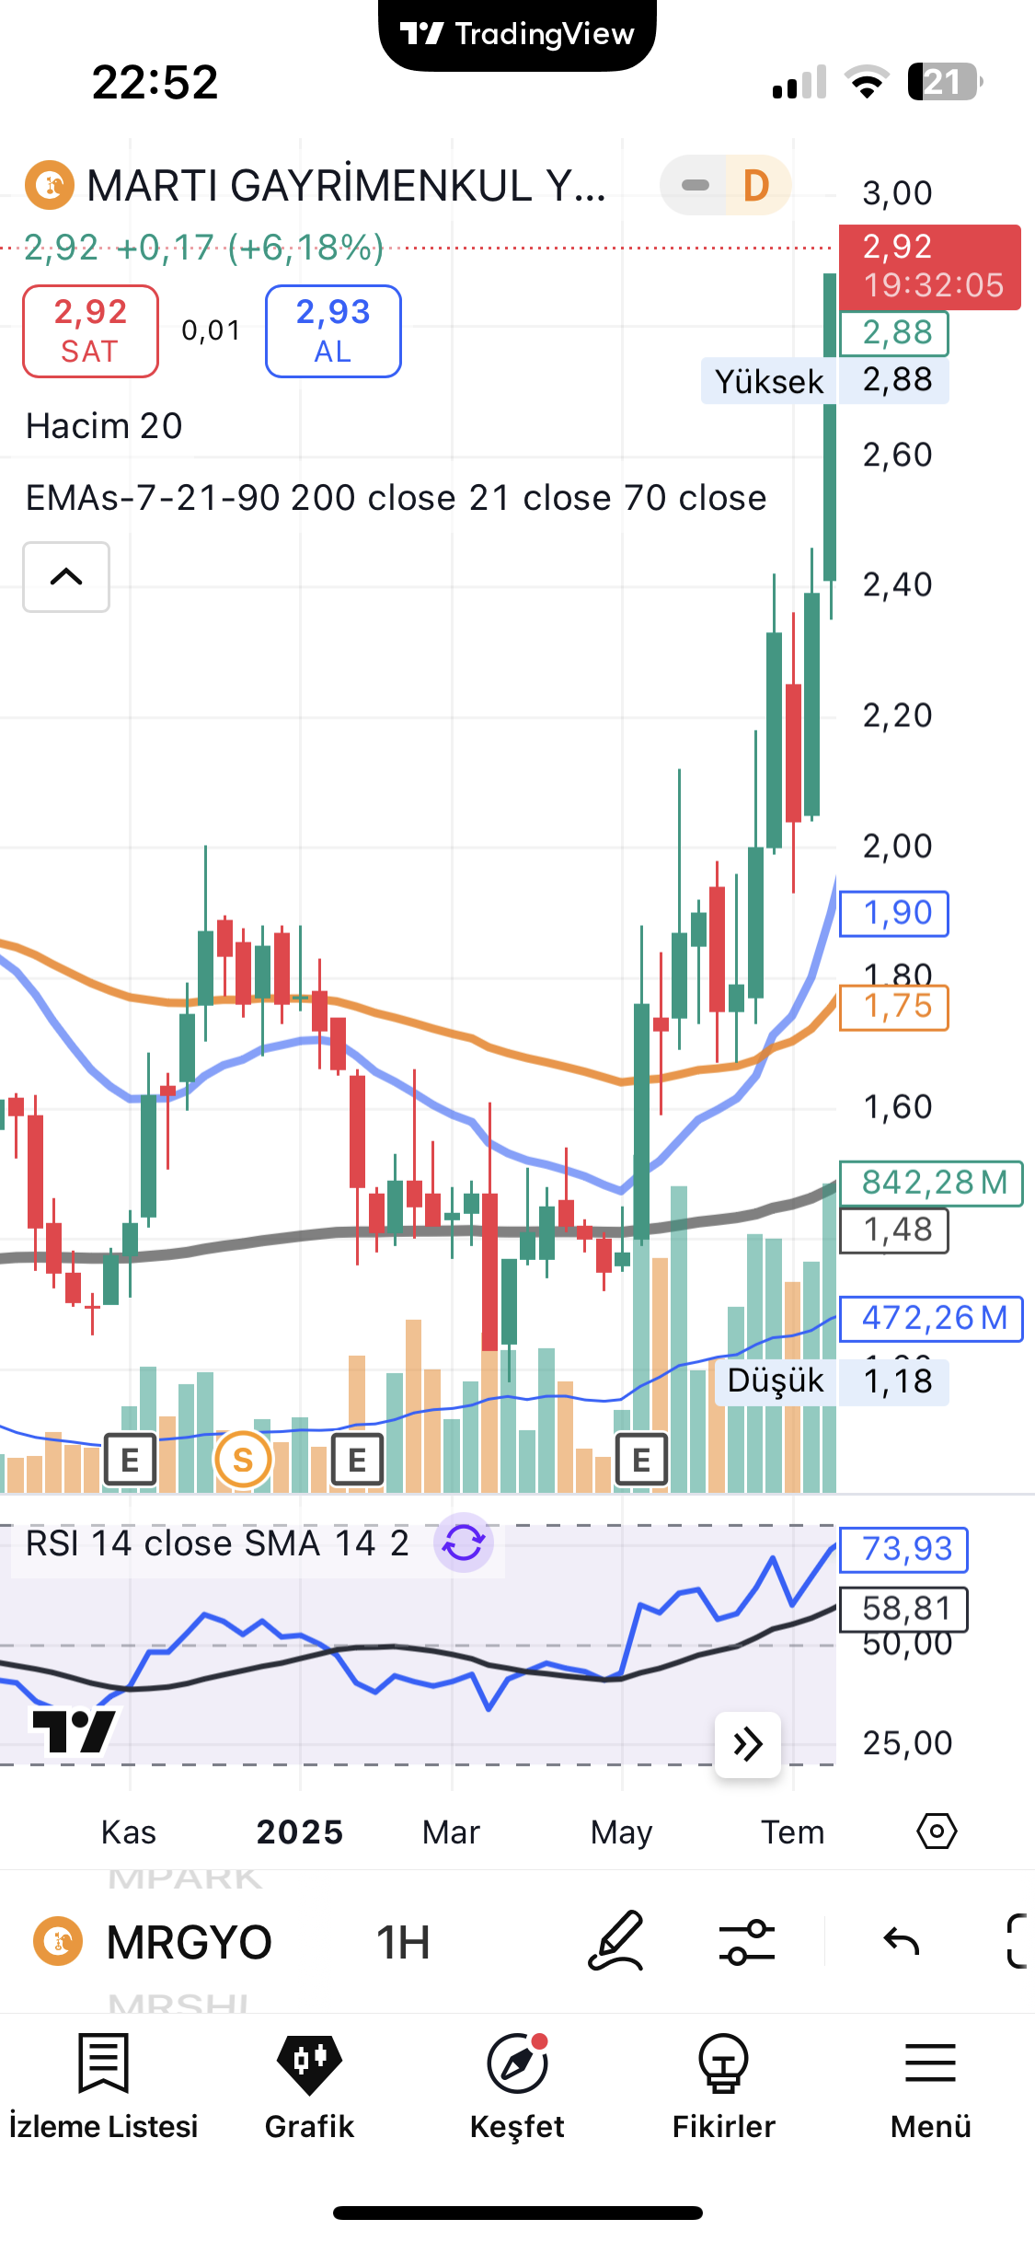Tap the undo arrow icon
Screen dimensions: 1035x2242
click(901, 1941)
